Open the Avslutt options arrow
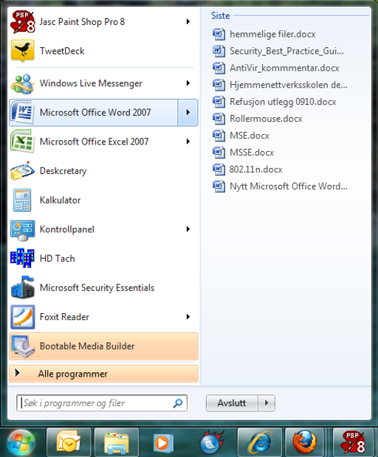 click(x=267, y=403)
